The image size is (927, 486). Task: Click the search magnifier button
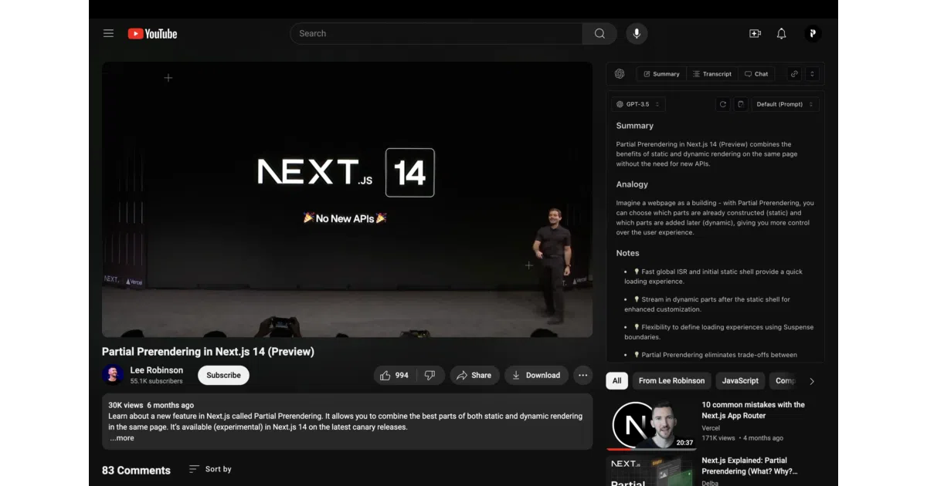tap(599, 33)
